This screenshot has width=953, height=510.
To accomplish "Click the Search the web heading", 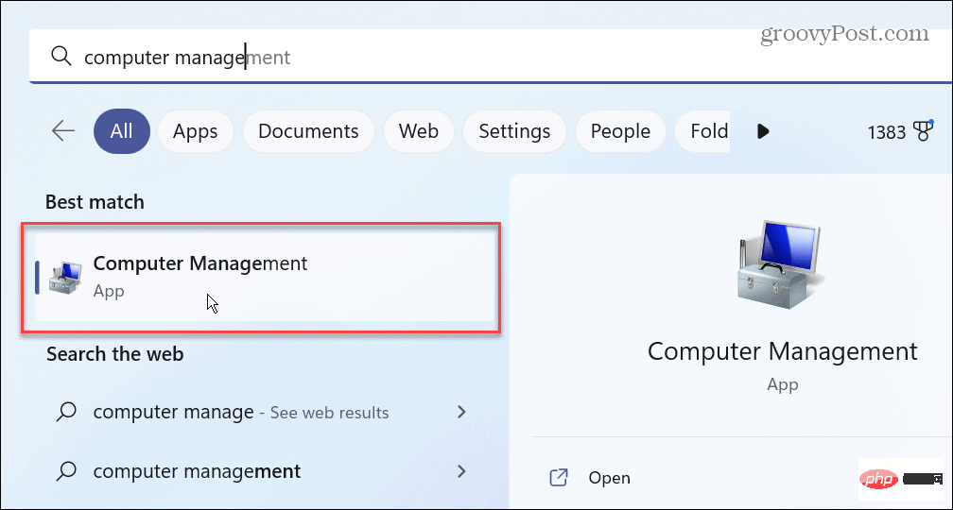I will pyautogui.click(x=115, y=353).
